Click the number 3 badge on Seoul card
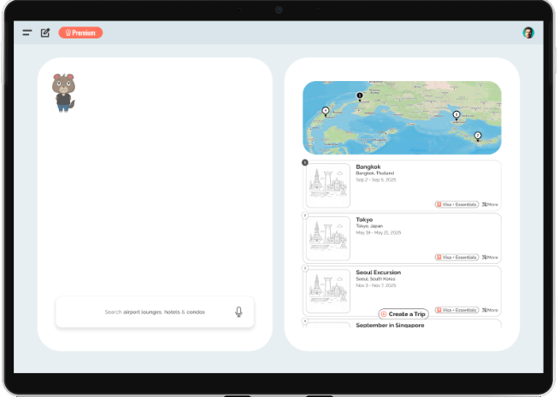The image size is (559, 397). coord(305,268)
